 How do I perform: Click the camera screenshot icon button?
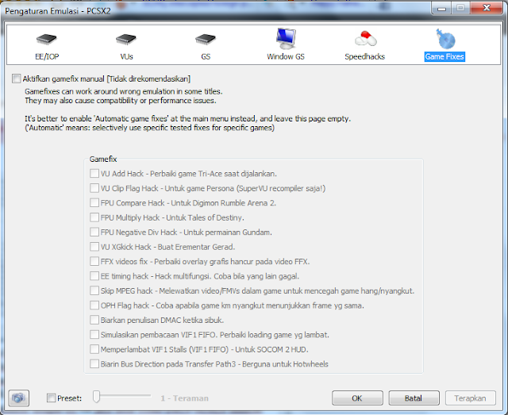(x=19, y=398)
